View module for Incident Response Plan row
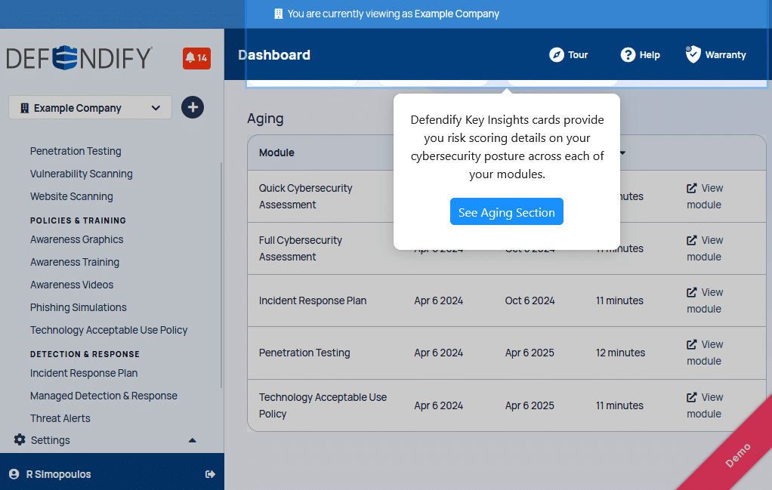The image size is (772, 490). tap(705, 300)
